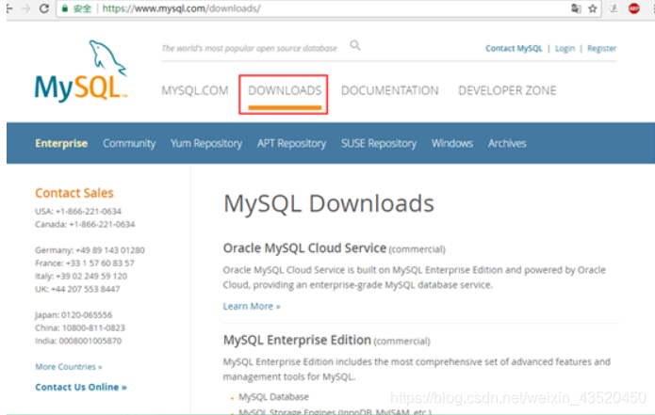
Task: Switch to the Community submenu item
Action: click(129, 144)
